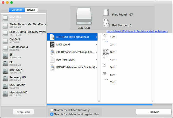Click the macOS green zoom window button
Screen dimensions: 173x118
coord(12,2)
